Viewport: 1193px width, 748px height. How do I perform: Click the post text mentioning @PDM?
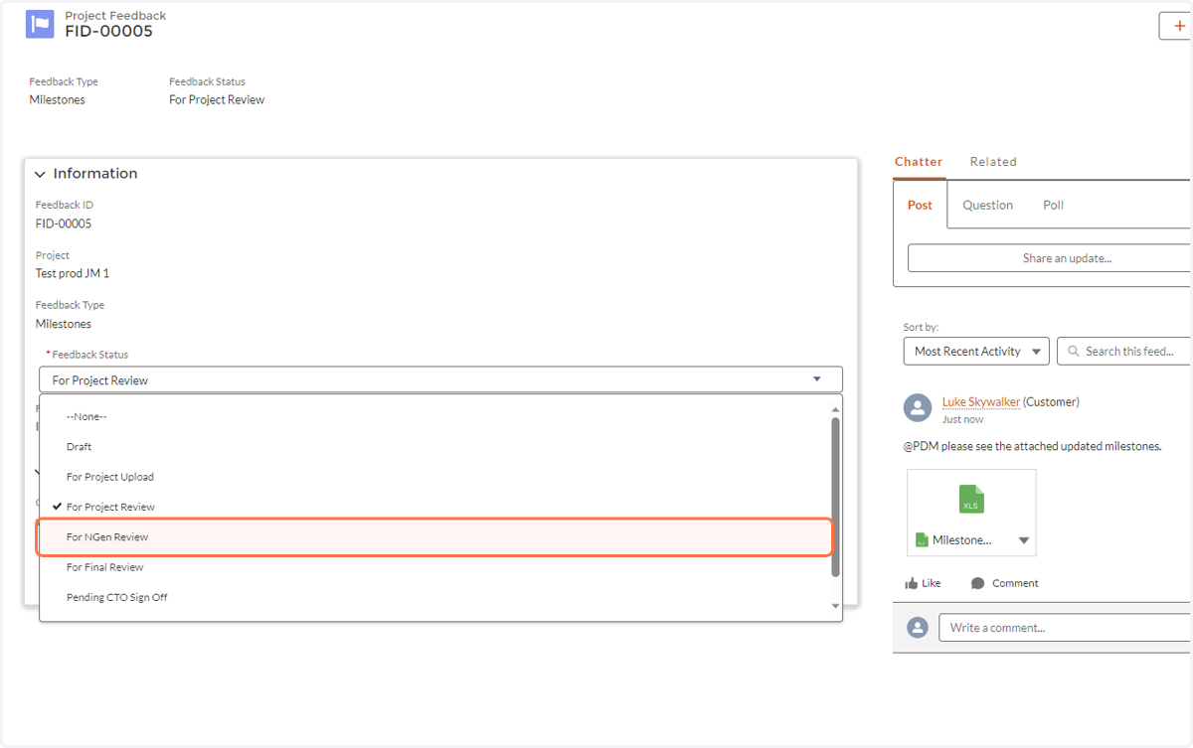coord(1032,446)
